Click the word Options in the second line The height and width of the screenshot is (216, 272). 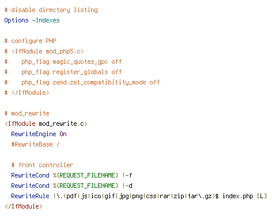coord(16,20)
